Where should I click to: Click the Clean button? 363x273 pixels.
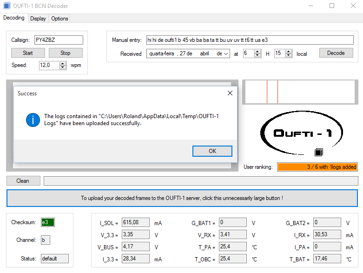(x=23, y=181)
